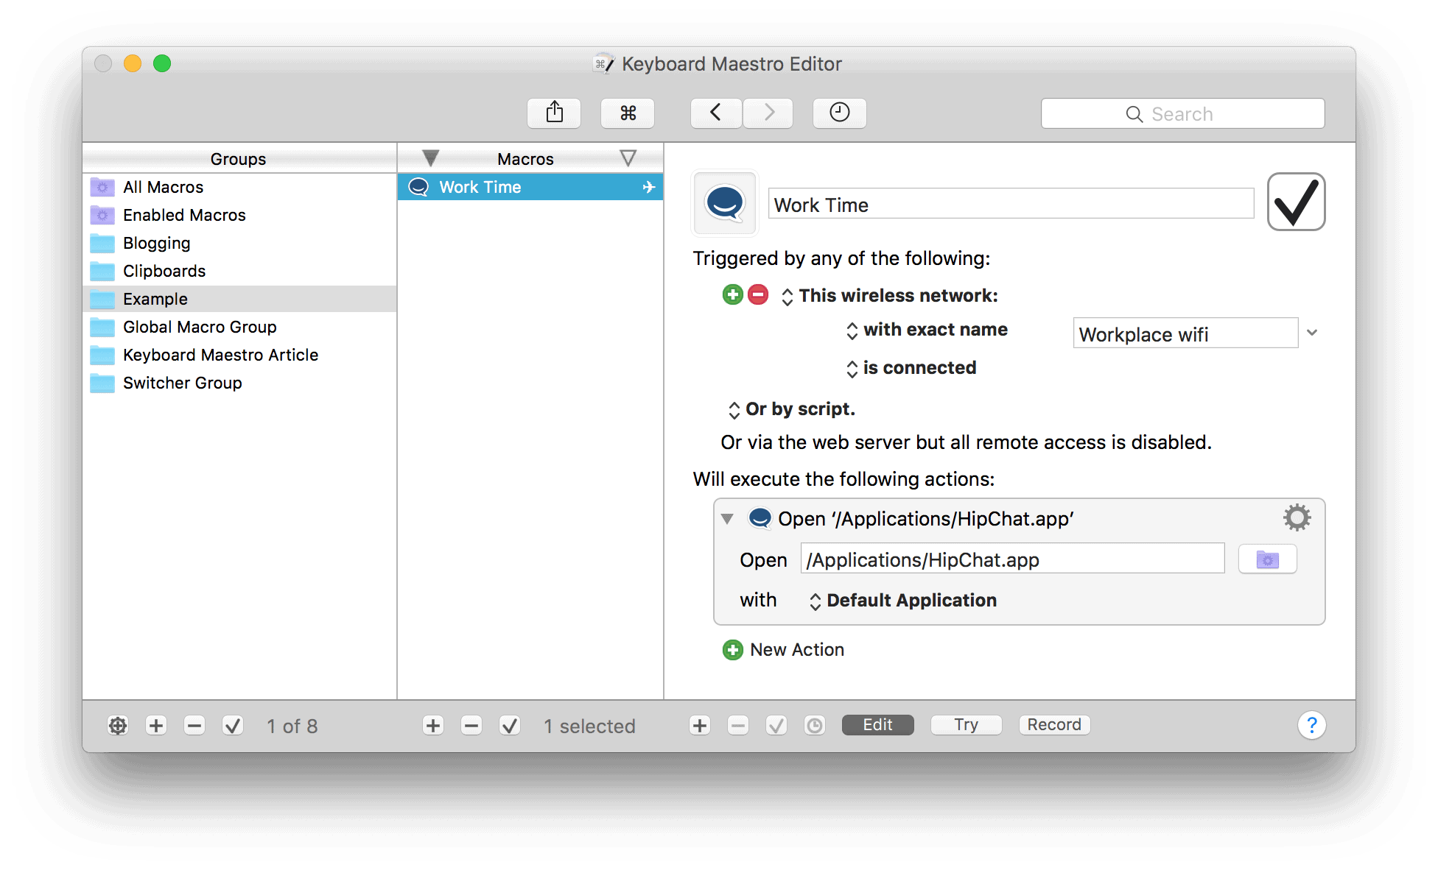Toggle the enable checkbox for actions
The width and height of the screenshot is (1438, 870).
click(x=776, y=726)
